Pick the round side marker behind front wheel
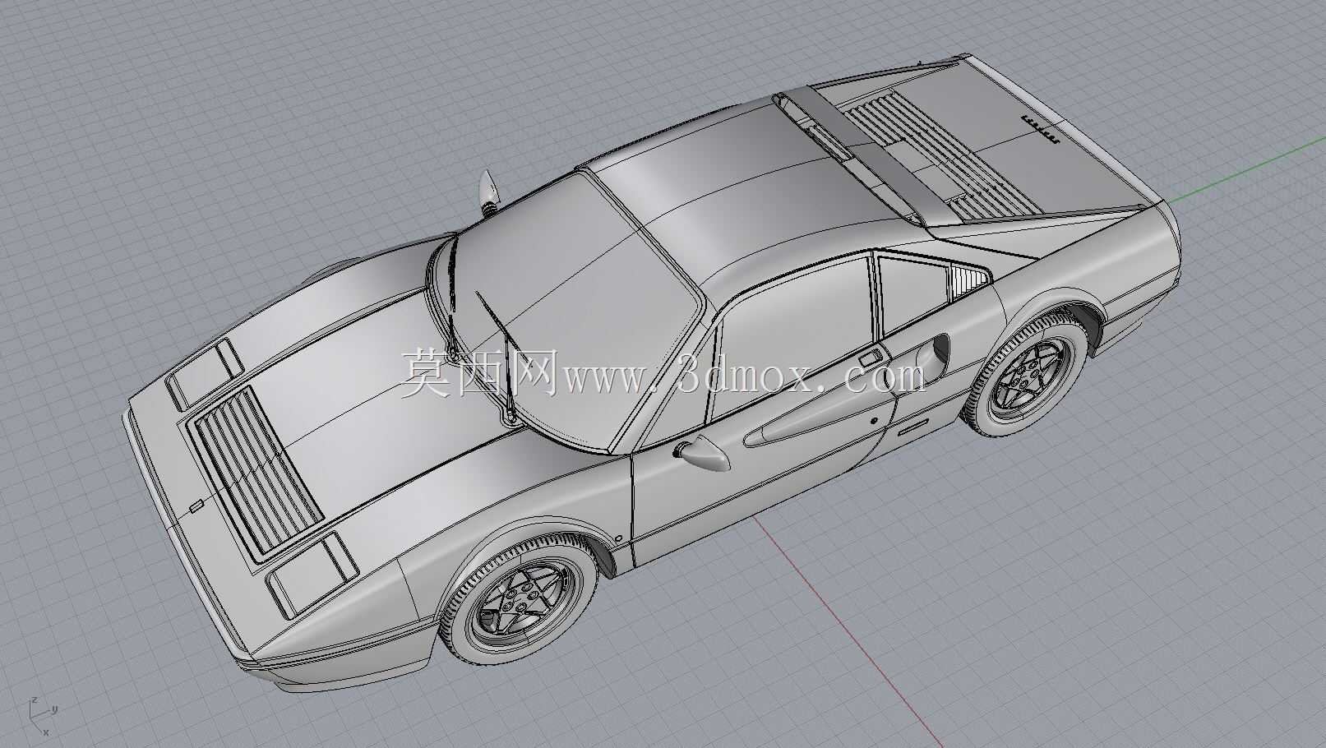1326x748 pixels. tap(617, 539)
